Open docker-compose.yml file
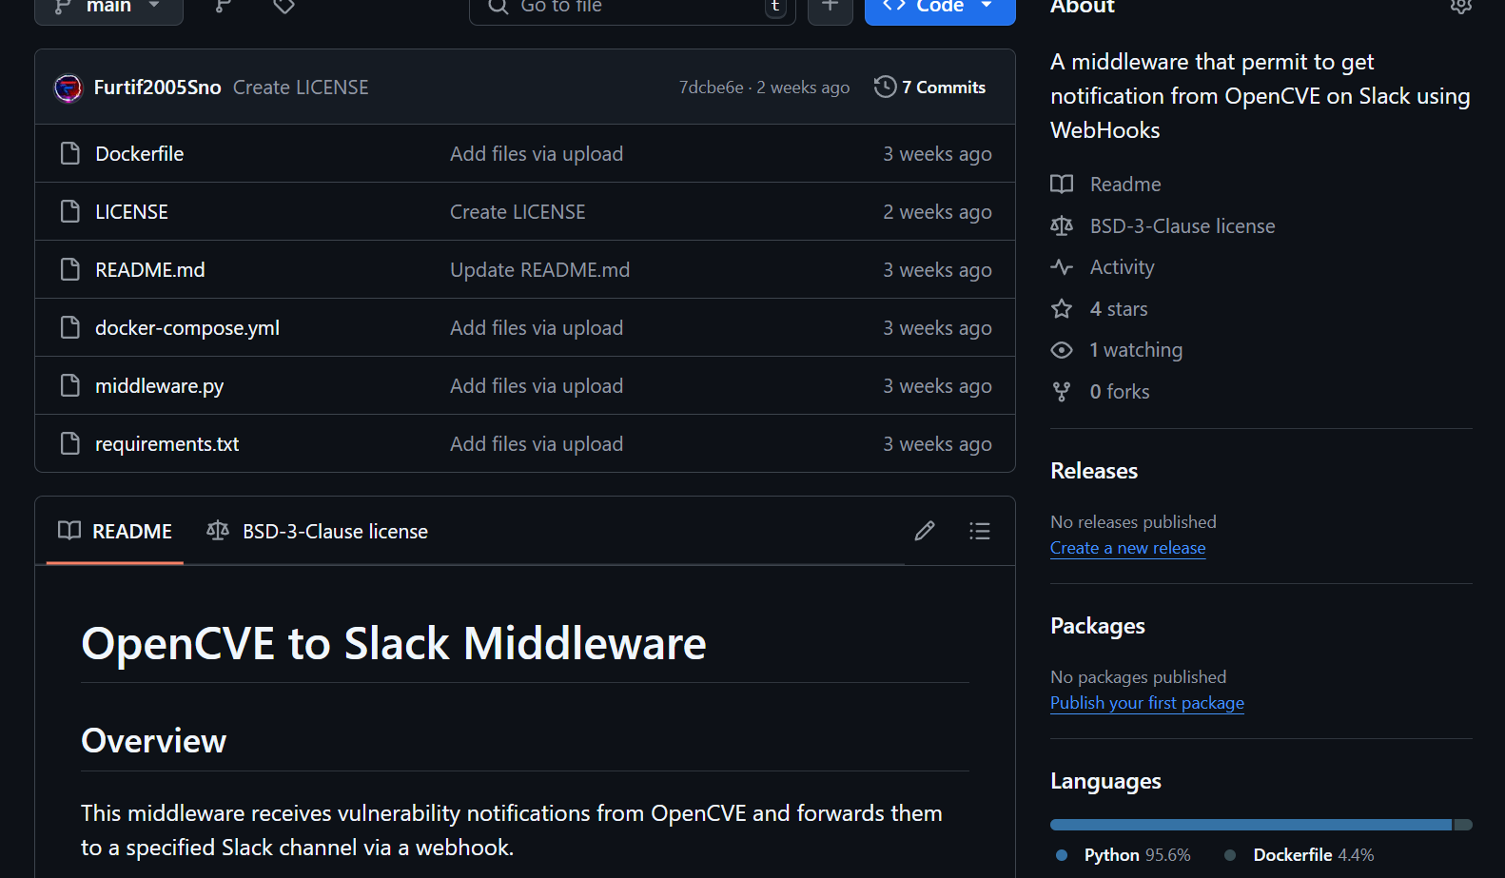The image size is (1505, 878). click(187, 328)
